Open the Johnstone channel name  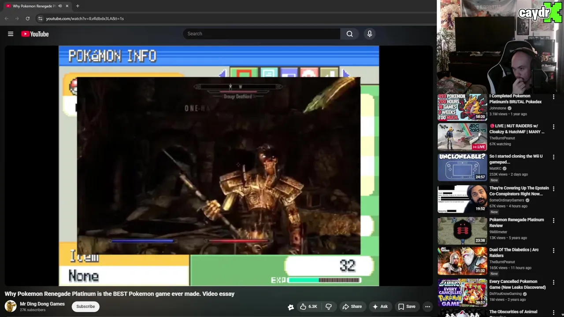(497, 108)
